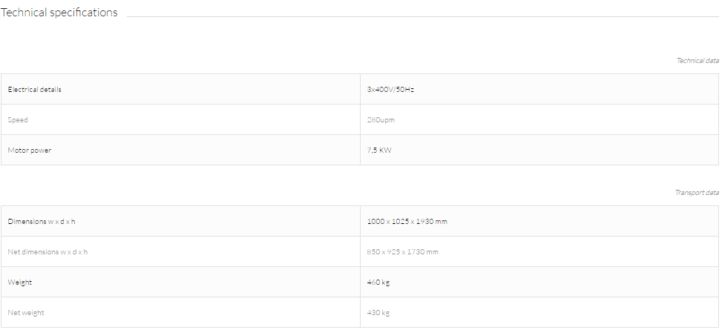Click the Technical data caption
This screenshot has height=330, width=722.
697,60
